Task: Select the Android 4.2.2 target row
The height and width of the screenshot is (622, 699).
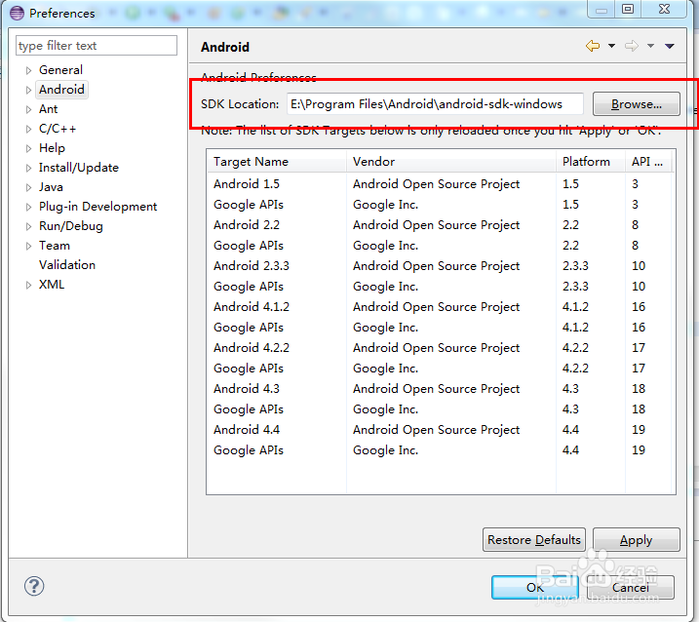Action: point(439,348)
